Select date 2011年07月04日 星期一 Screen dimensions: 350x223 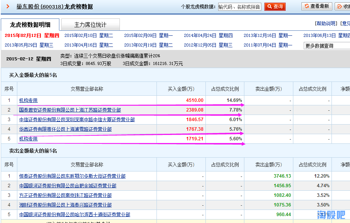click(268, 45)
